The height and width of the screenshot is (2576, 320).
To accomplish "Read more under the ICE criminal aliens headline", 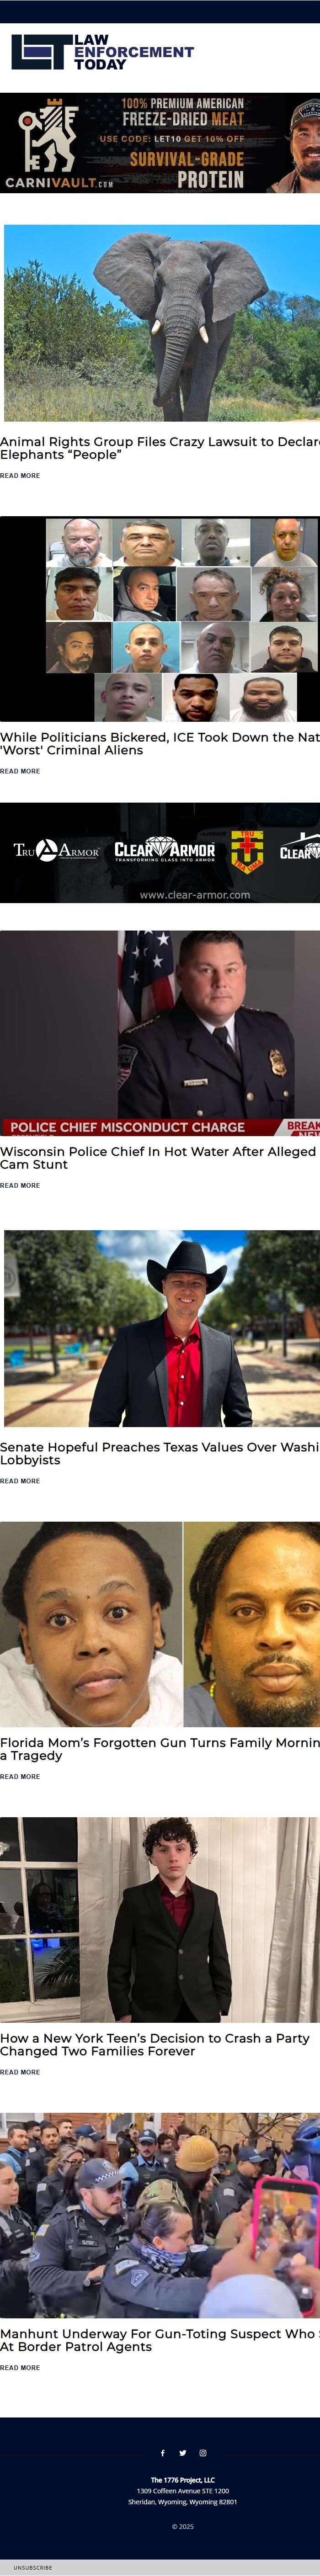I will [x=20, y=771].
